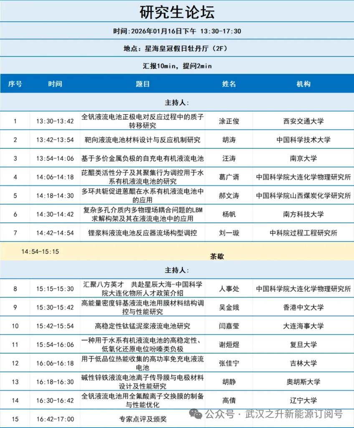Click the title 高稳定性钛锰泥浆液流电池研究
The image size is (354, 428).
pyautogui.click(x=143, y=326)
